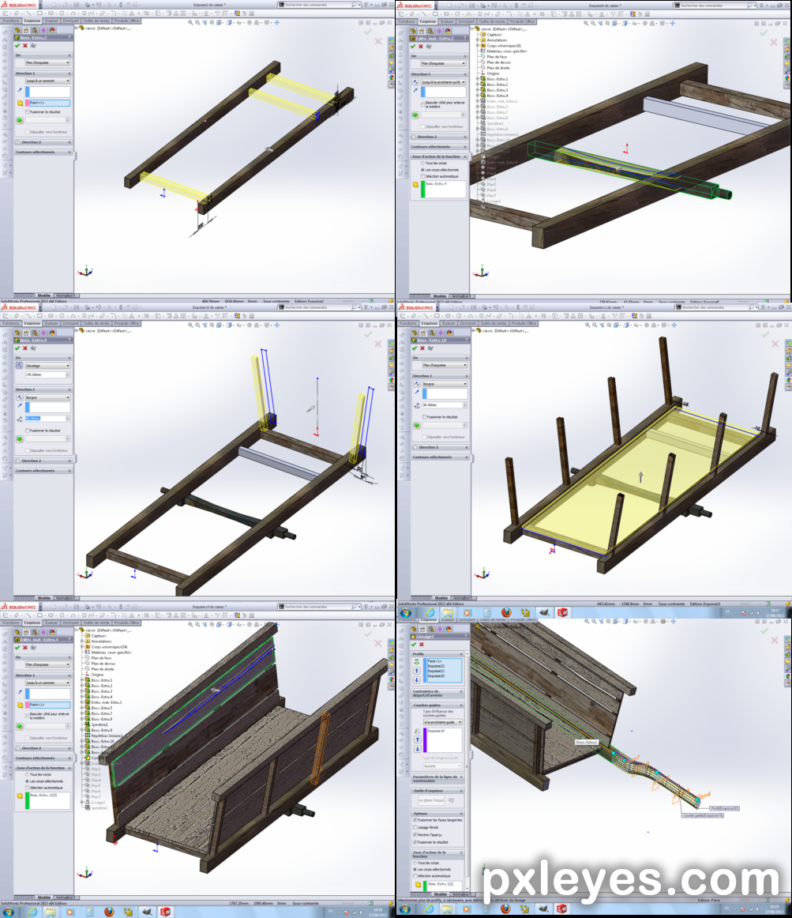Select 'Boss.-Extru.3' in Enlèv. mat.-Extru.2 tree
792x918 pixels.
497,90
